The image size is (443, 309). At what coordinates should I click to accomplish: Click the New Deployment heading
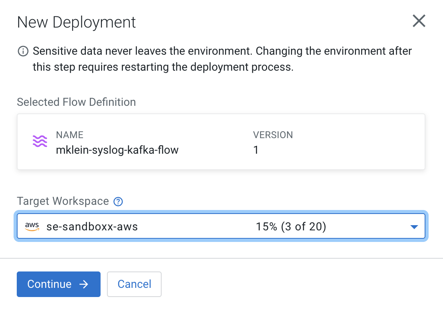(x=77, y=22)
